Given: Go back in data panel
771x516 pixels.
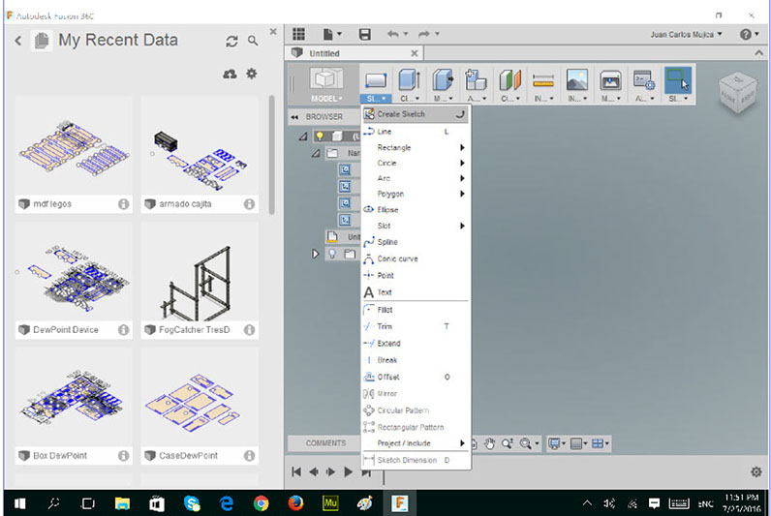Looking at the screenshot, I should 18,41.
